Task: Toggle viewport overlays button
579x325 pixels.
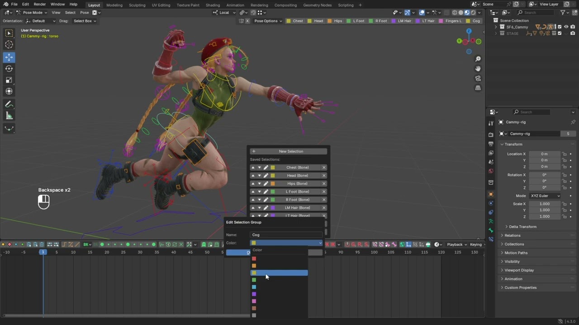Action: coord(422,13)
